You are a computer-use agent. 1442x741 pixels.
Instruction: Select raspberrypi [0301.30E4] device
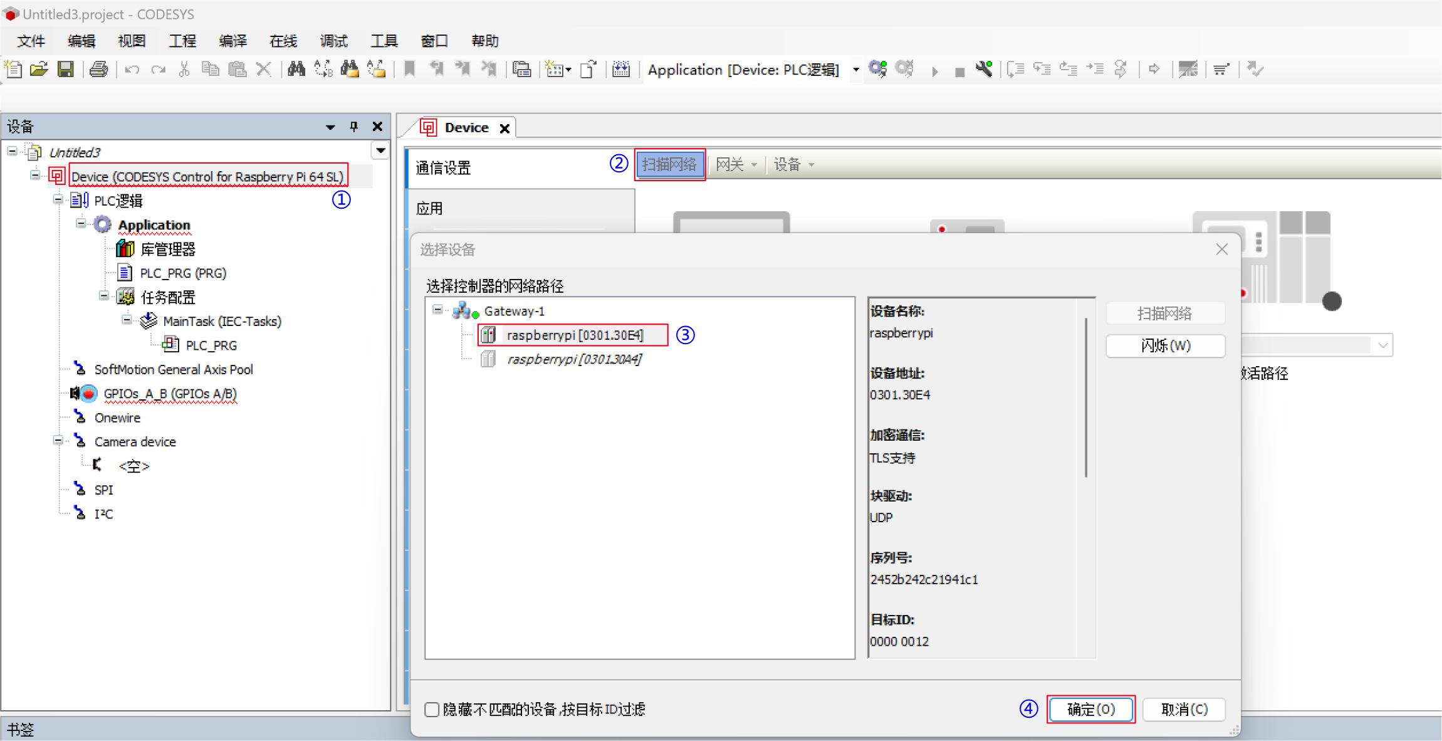coord(574,335)
